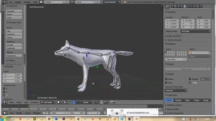Click the Duplicate bones button
Viewport: 216px width, 121px height.
(x=14, y=34)
